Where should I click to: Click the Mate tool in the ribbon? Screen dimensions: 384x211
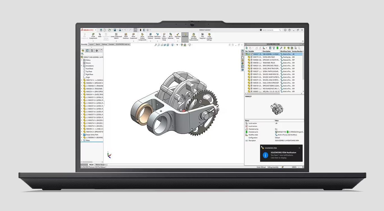pyautogui.click(x=100, y=35)
